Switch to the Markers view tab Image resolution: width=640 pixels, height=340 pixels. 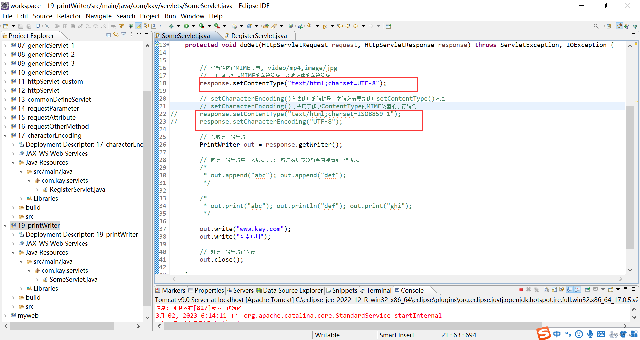[x=170, y=290]
